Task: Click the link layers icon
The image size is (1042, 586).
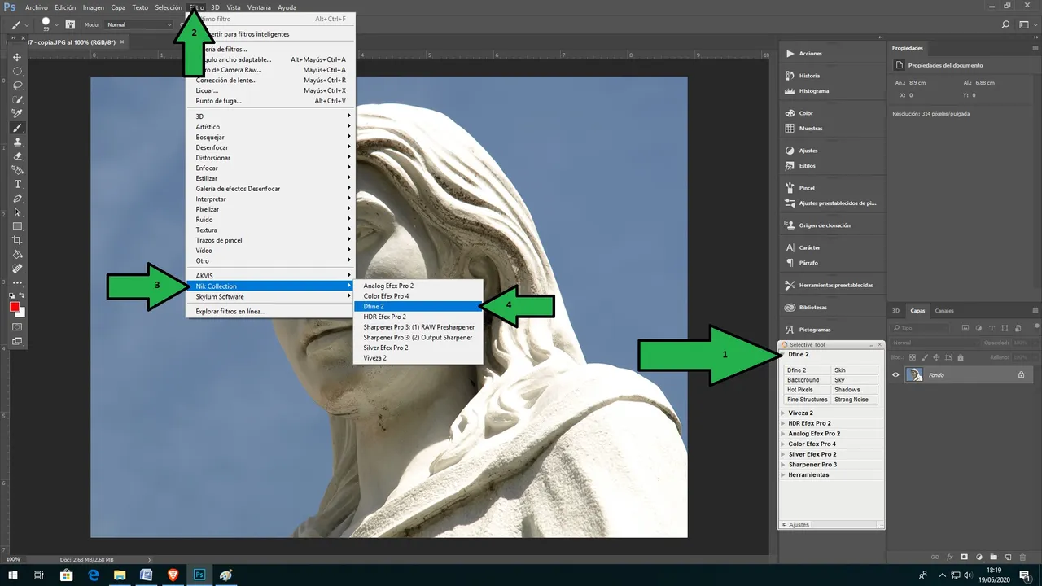Action: [935, 558]
